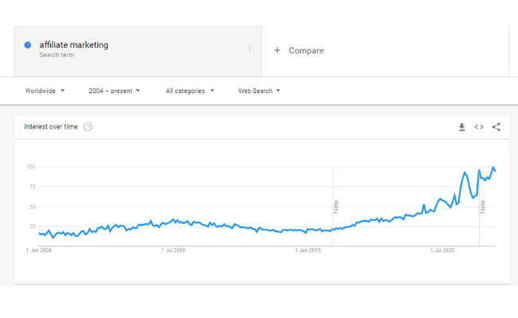Click the 1 Jul 2009 axis label
The width and height of the screenshot is (518, 318).
click(x=173, y=250)
